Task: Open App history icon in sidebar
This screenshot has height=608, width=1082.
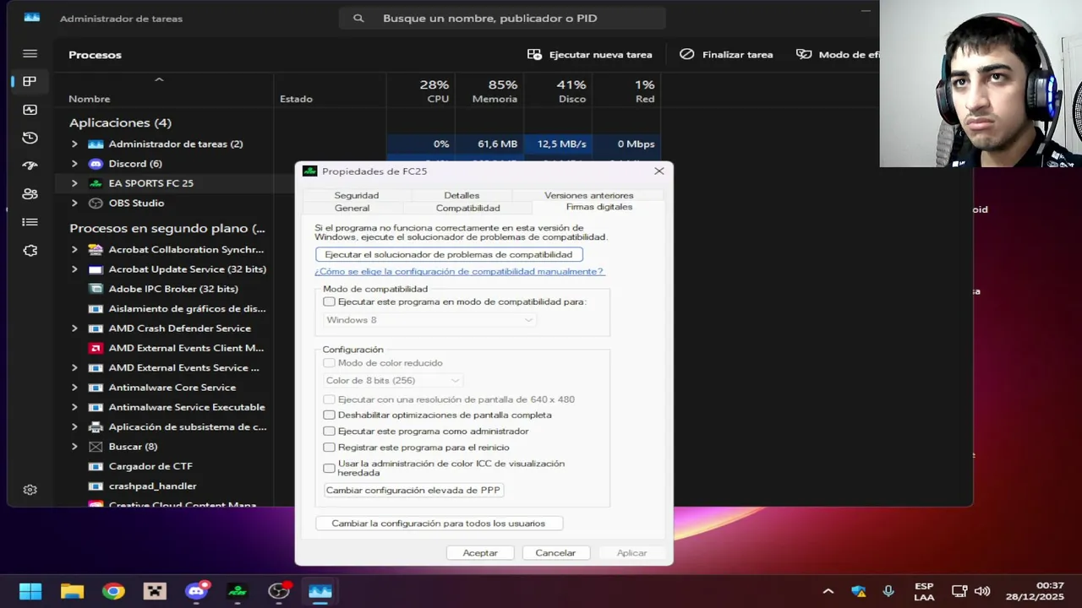Action: tap(30, 138)
